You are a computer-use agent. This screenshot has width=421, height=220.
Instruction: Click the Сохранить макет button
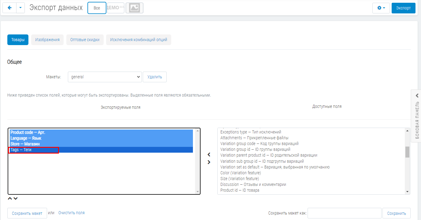pos(27,213)
